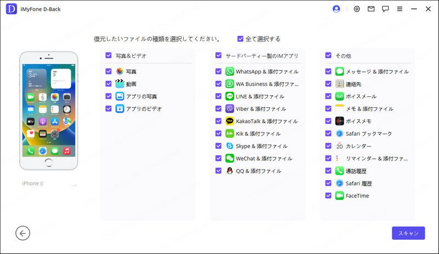Viewport: 439px width, 254px height.
Task: Click the 動画 clapperboard icon
Action: 120,84
